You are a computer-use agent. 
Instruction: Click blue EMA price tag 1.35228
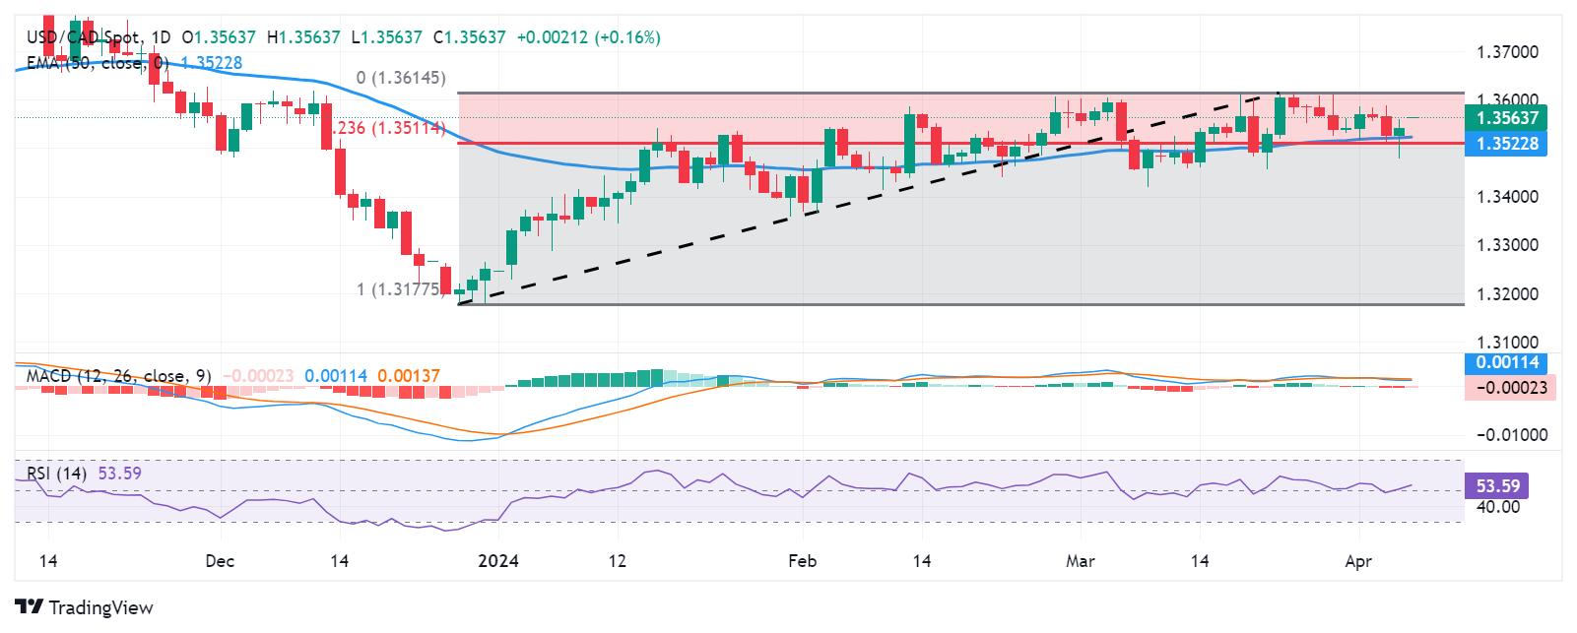(x=1506, y=144)
